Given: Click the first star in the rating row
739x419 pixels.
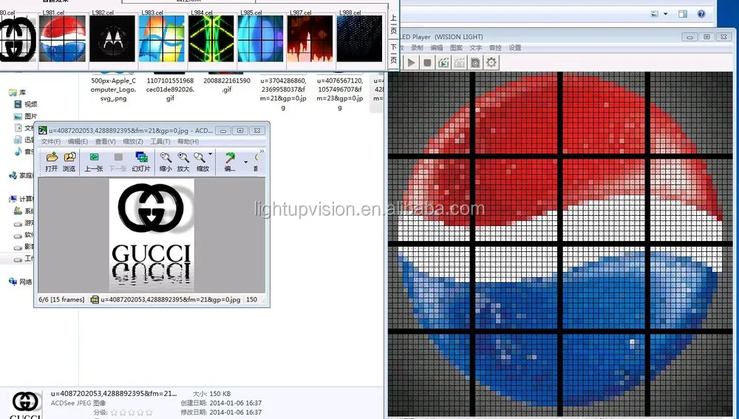Looking at the screenshot, I should 113,412.
